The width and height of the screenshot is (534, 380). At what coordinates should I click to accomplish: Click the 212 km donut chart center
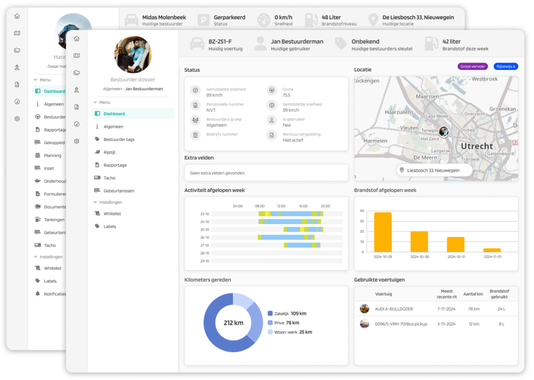click(233, 323)
